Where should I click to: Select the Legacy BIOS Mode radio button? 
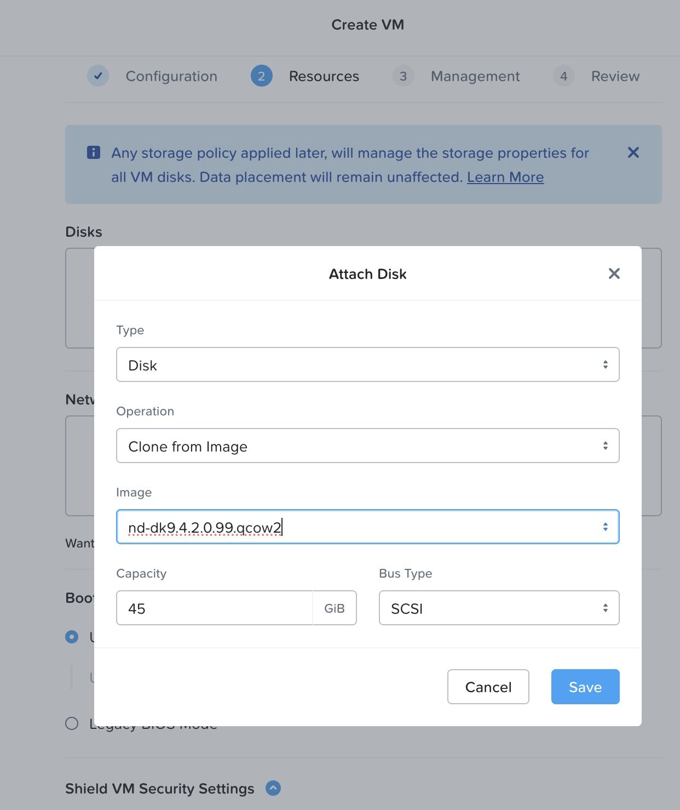point(72,723)
